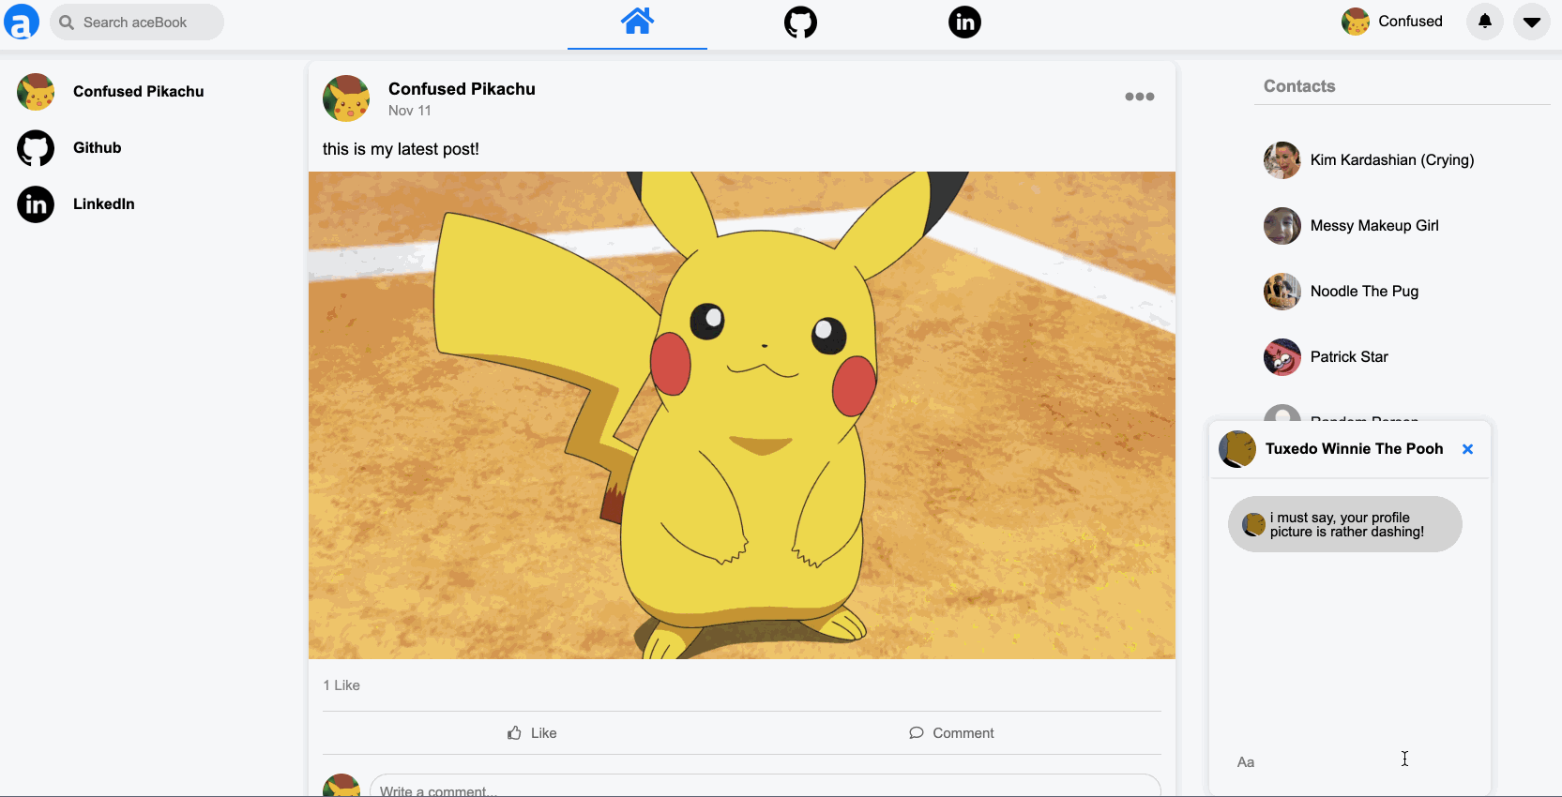Image resolution: width=1562 pixels, height=797 pixels.
Task: Open chat with Patrick Star
Action: coord(1349,357)
